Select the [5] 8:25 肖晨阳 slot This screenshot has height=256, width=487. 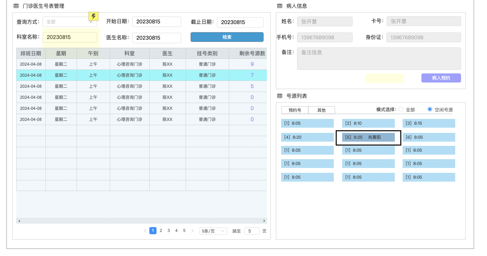368,137
